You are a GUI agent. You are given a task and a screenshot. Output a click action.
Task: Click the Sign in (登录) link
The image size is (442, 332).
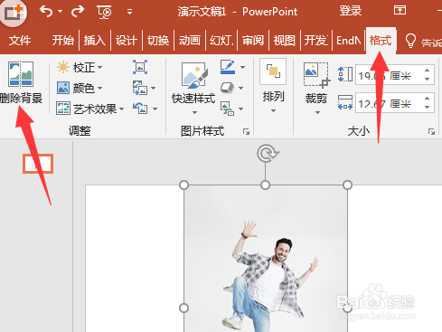pos(350,11)
